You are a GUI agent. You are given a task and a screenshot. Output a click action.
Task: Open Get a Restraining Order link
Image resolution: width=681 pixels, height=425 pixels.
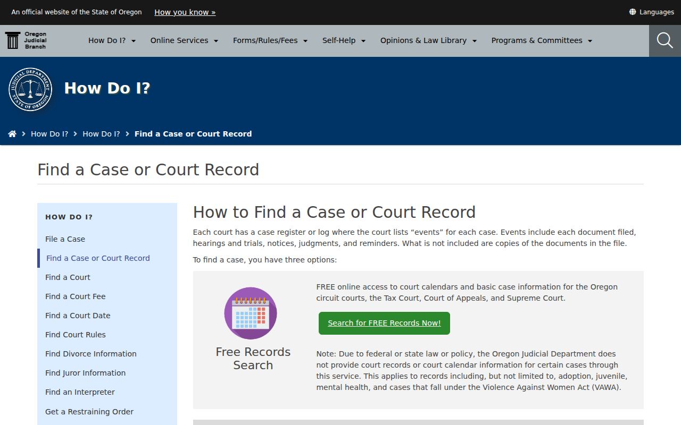pos(89,412)
